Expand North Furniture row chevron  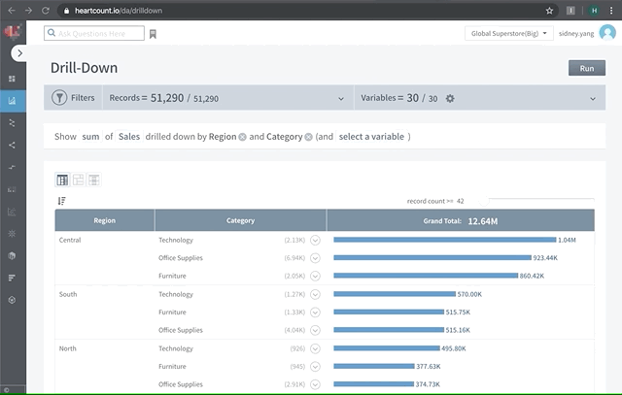(315, 367)
